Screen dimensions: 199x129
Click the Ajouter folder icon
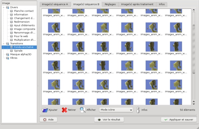pyautogui.click(x=45, y=110)
